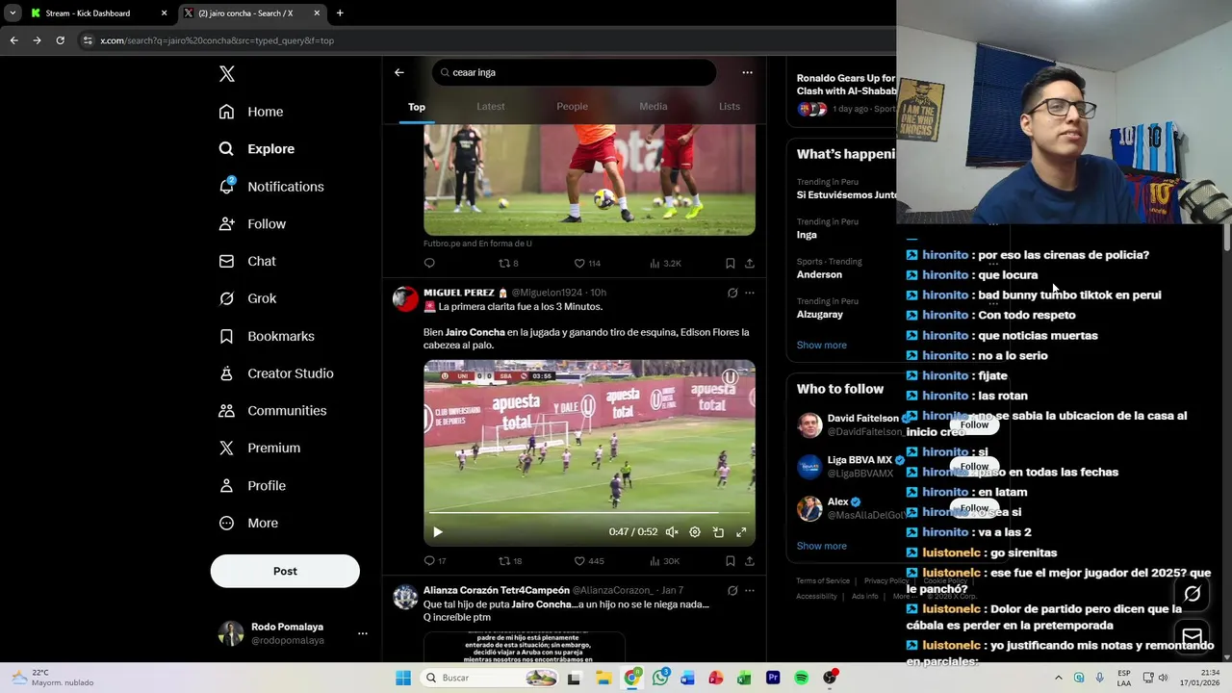Image resolution: width=1232 pixels, height=693 pixels.
Task: Click the white Post button
Action: [285, 571]
